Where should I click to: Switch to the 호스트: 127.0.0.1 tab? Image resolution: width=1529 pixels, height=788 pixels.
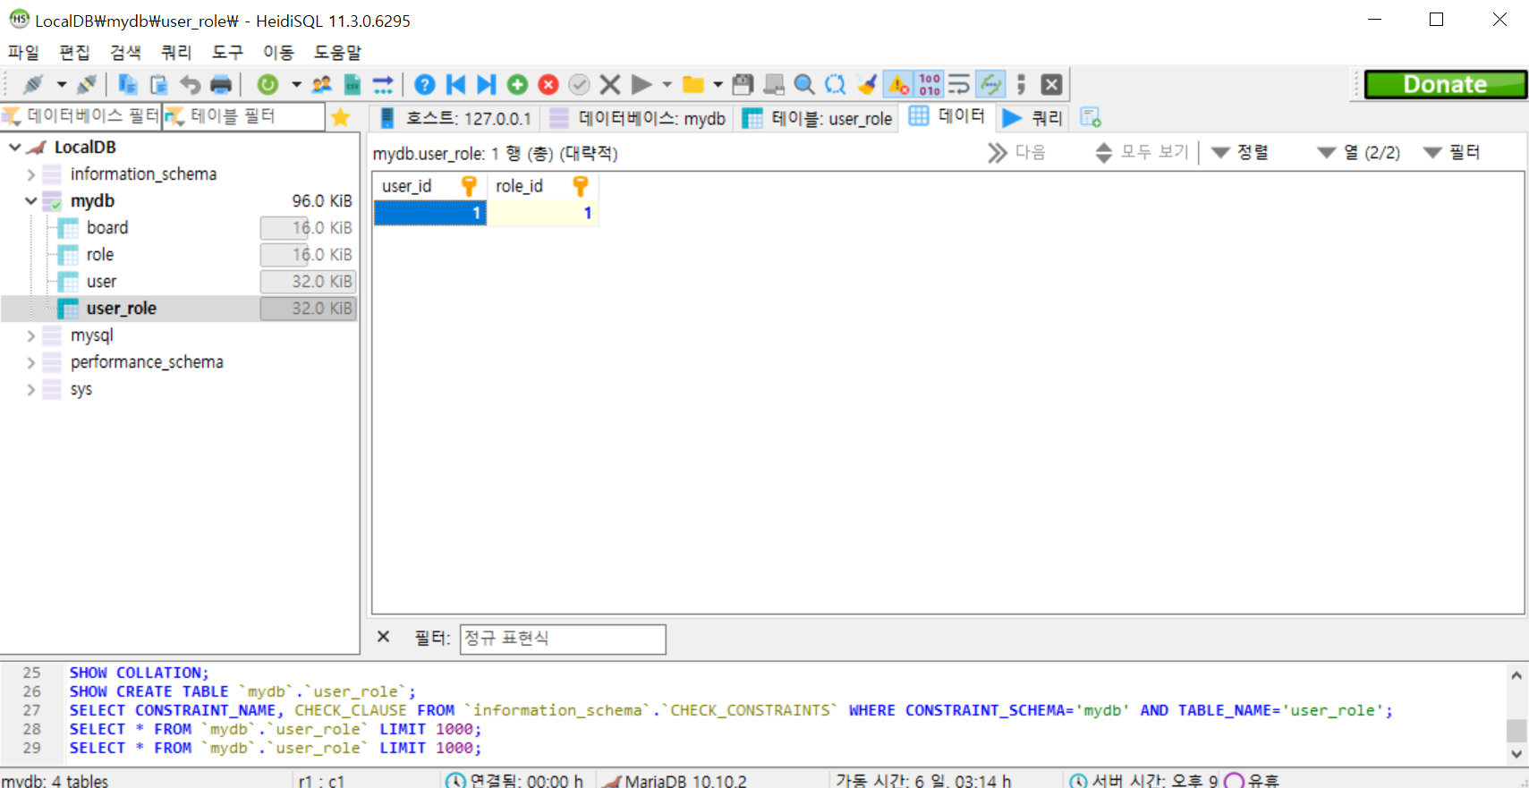click(454, 118)
